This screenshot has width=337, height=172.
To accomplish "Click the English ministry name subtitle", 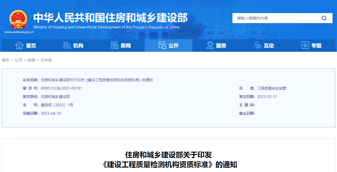I will (x=106, y=27).
